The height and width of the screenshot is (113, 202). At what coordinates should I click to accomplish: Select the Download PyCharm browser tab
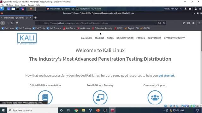coord(16,18)
